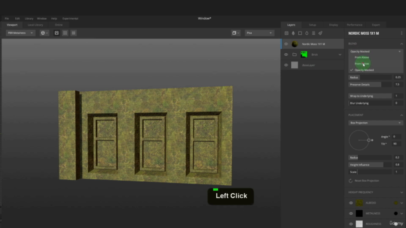Choose From Below in blend list
Screen dimensions: 406x228
click(x=362, y=63)
